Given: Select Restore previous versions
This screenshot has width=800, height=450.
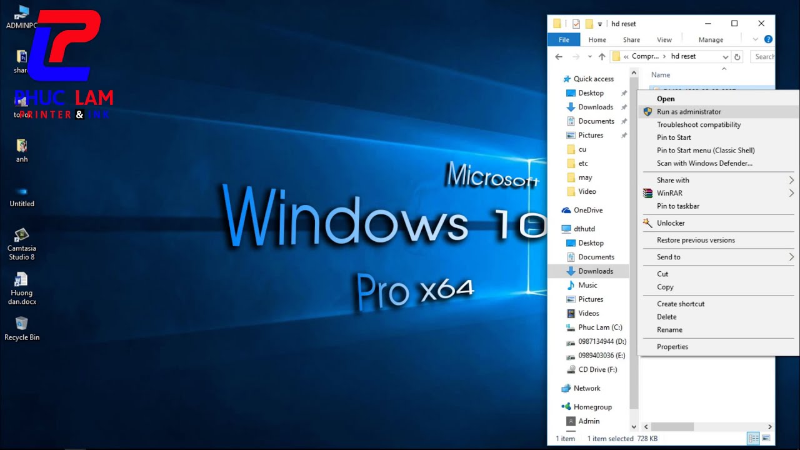Looking at the screenshot, I should tap(718, 240).
